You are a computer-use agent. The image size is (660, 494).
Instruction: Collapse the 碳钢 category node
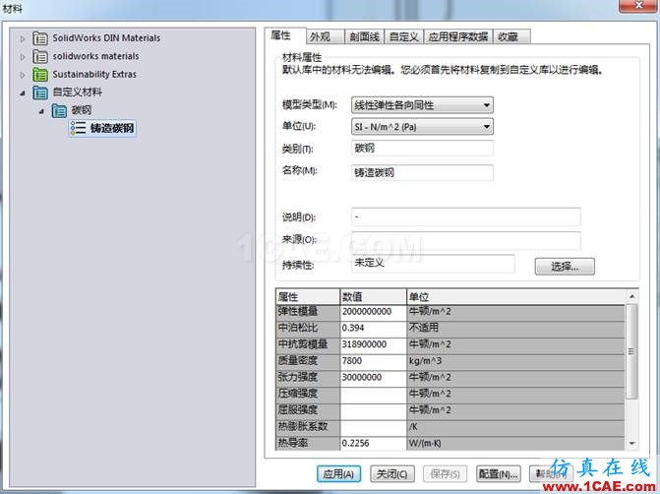coord(41,111)
